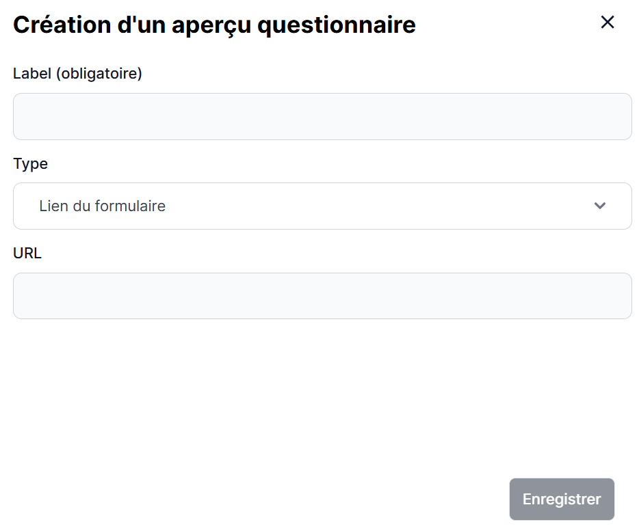The image size is (639, 531).
Task: Click the dialog title heading text
Action: click(x=214, y=25)
